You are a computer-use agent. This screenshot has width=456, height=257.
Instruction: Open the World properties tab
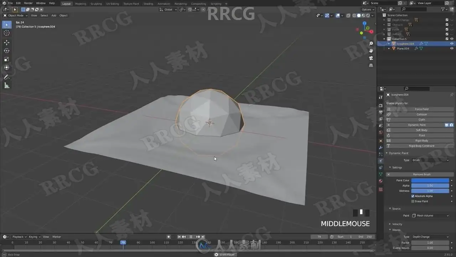click(x=380, y=132)
